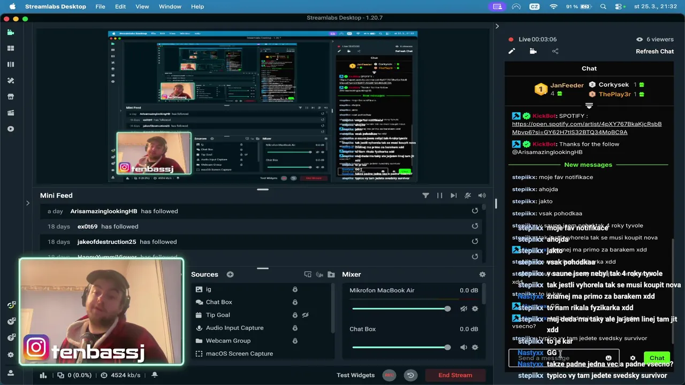Toggle lock on Tip Goal source
Screen dimensions: 685x385
coord(295,315)
